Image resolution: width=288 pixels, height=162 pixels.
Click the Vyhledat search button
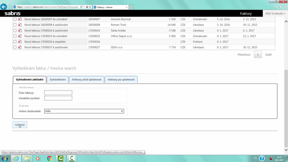pos(20,125)
